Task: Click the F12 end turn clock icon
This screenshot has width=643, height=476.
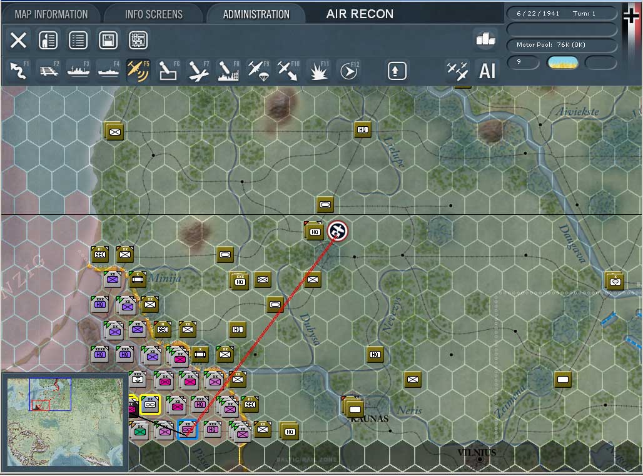Action: pos(349,71)
